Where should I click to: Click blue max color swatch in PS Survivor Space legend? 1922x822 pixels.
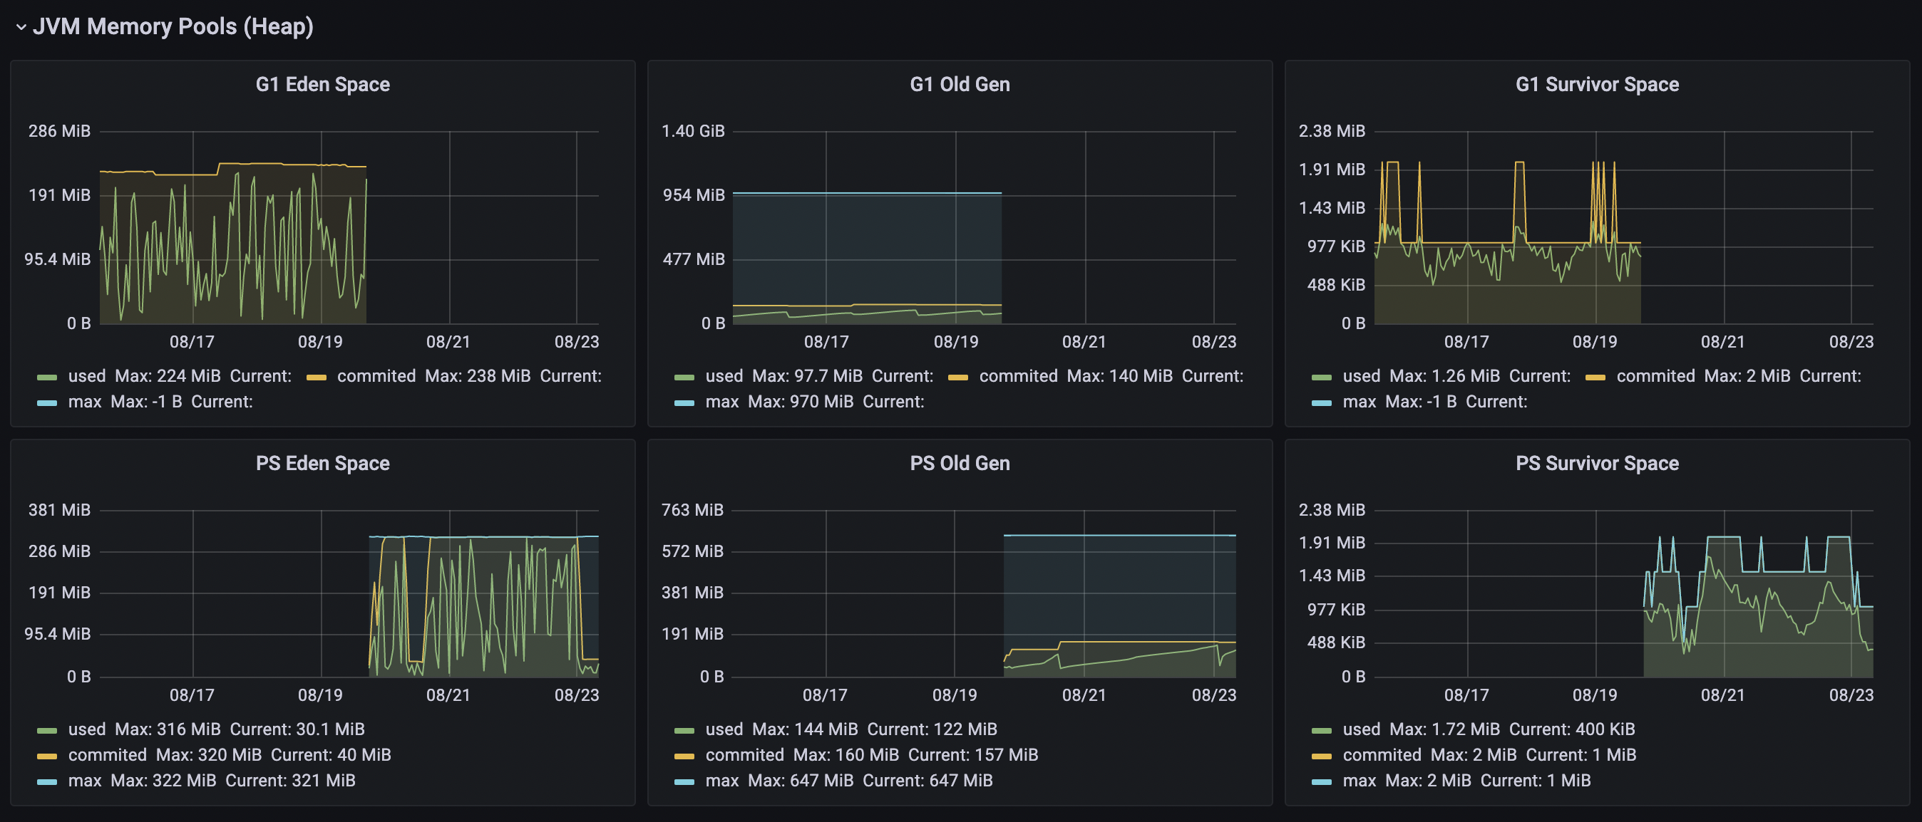tap(1322, 782)
